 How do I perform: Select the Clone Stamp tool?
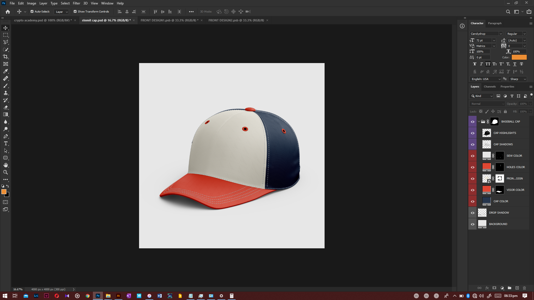point(6,93)
